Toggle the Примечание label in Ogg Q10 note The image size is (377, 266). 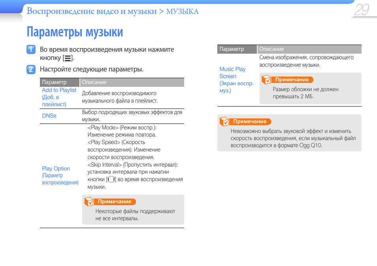tap(251, 121)
